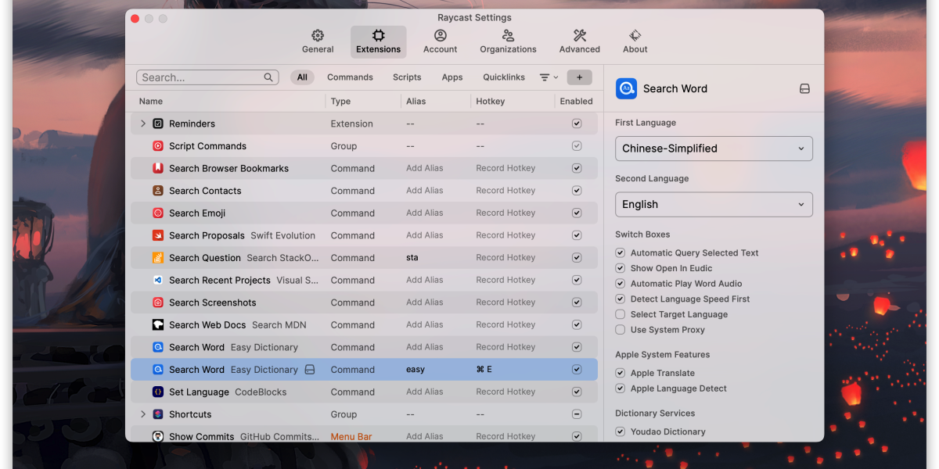Image resolution: width=939 pixels, height=469 pixels.
Task: Expand the Reminders extension row
Action: click(x=142, y=124)
